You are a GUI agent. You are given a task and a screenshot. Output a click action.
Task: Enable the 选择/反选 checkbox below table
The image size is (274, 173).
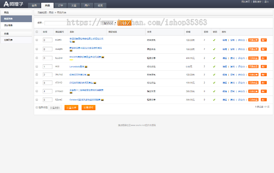(x=37, y=107)
